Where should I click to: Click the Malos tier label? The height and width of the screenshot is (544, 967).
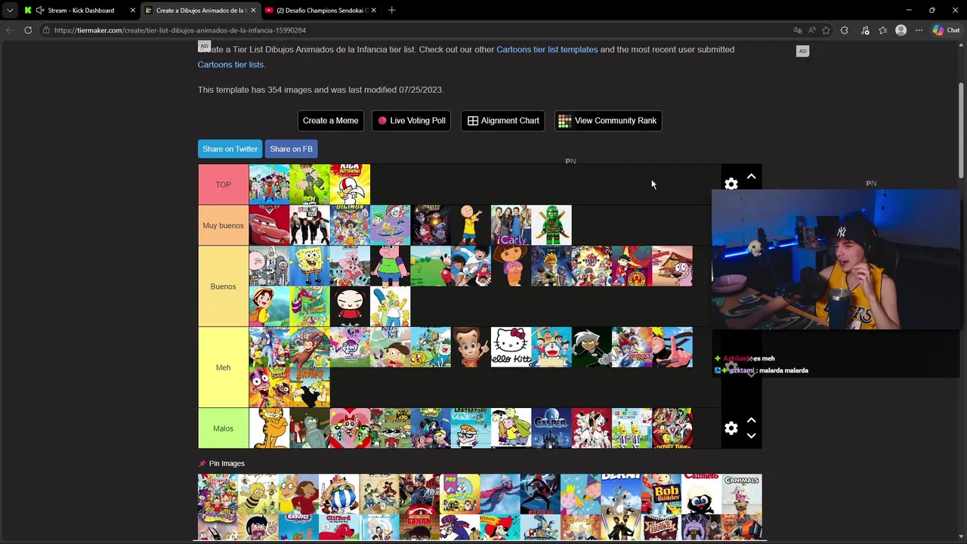coord(223,428)
